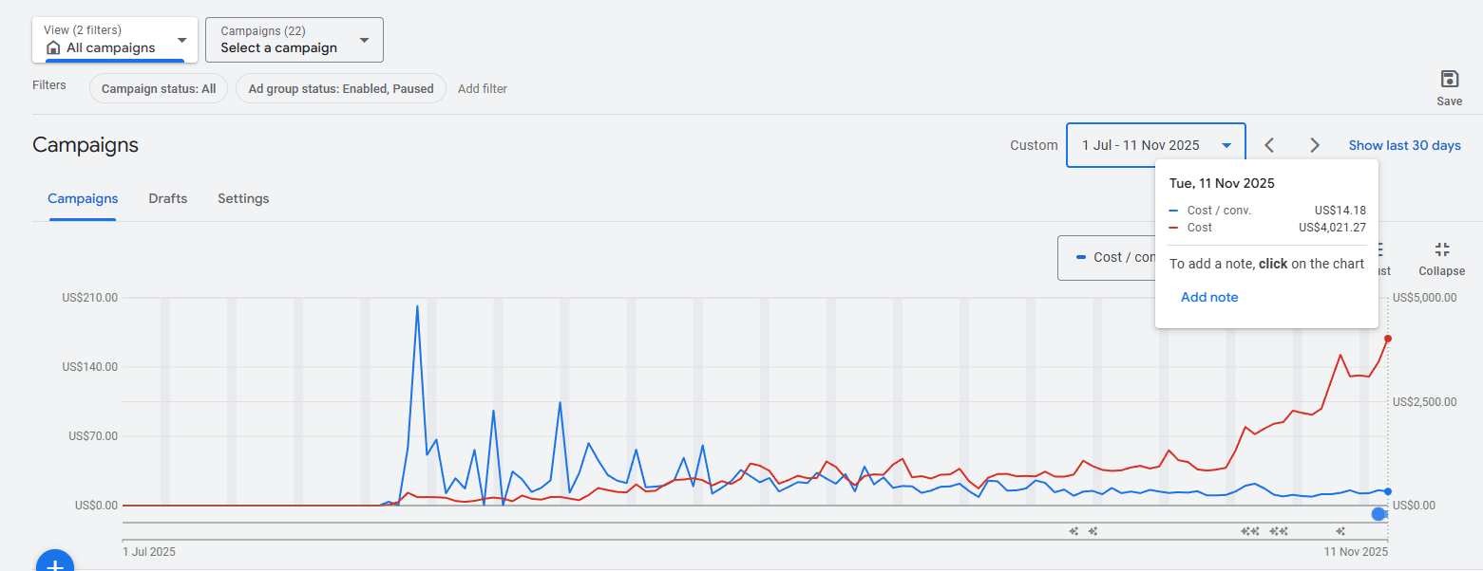The image size is (1483, 571).
Task: Go to next date range arrow
Action: [x=1315, y=145]
